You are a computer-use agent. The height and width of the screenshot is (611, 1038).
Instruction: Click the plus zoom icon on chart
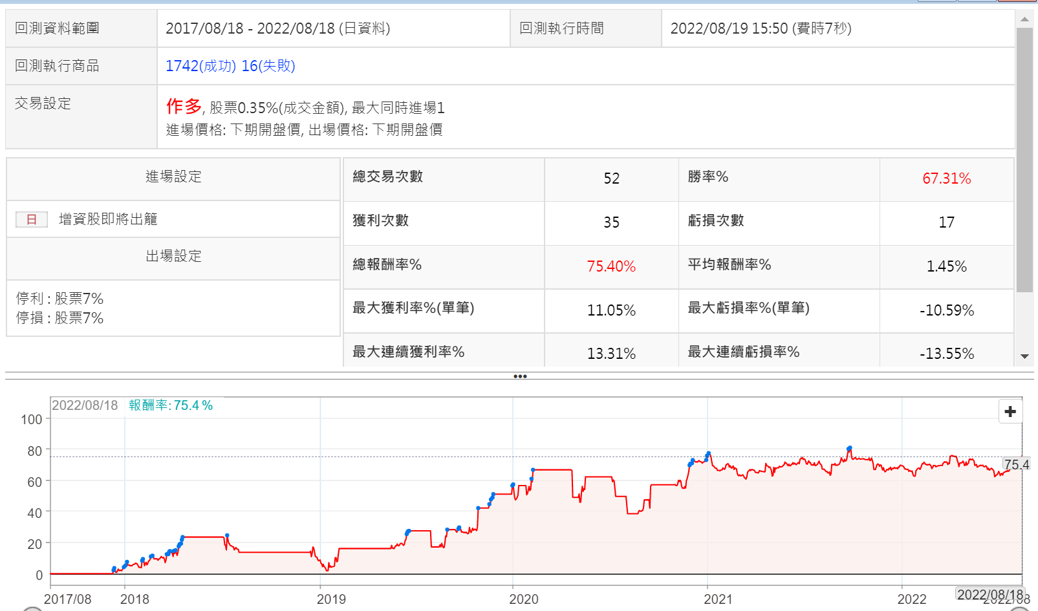tap(1010, 412)
